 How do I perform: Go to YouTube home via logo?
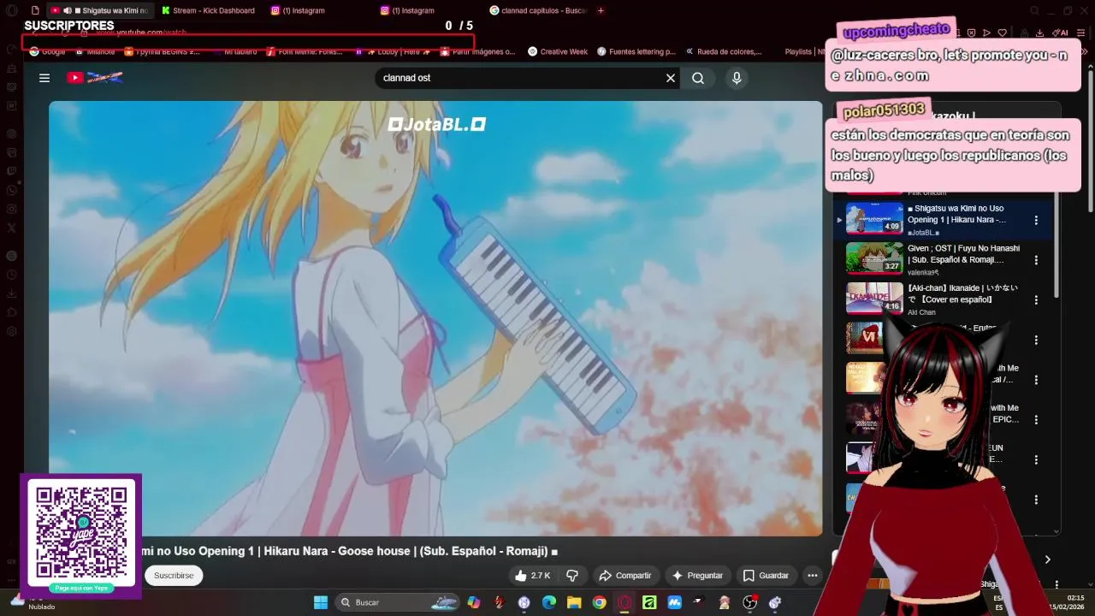coord(94,78)
